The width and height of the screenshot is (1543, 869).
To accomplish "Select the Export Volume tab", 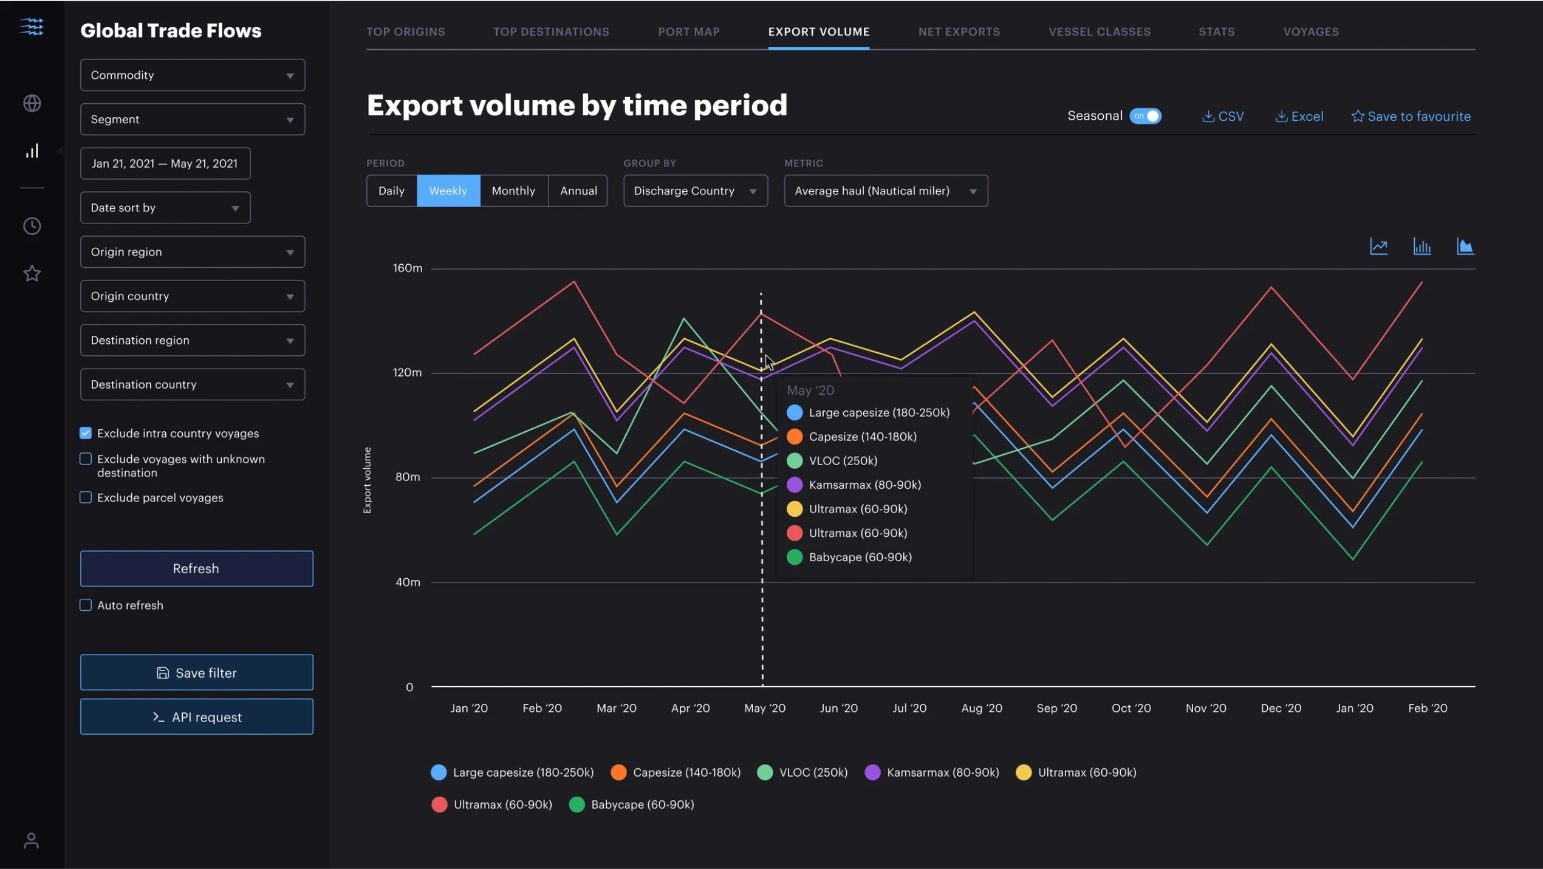I will 819,32.
